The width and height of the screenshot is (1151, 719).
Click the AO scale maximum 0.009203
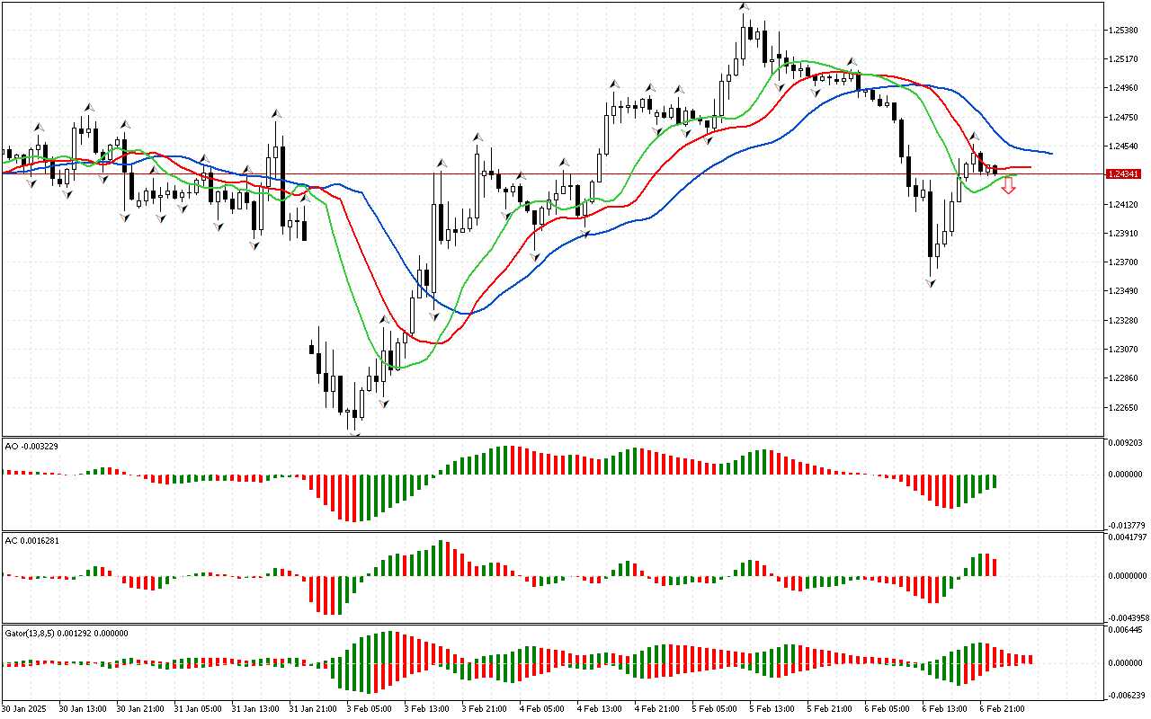click(1126, 443)
